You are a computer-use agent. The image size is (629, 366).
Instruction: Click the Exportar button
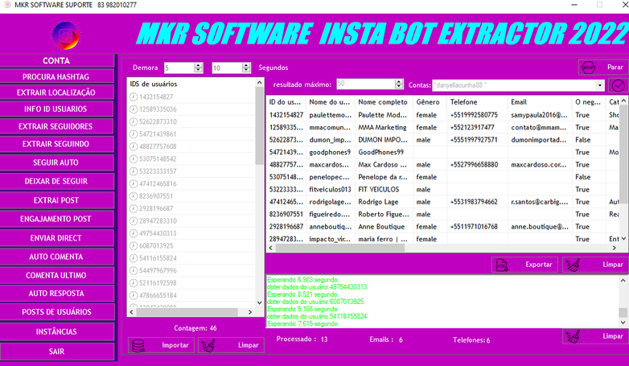[524, 265]
